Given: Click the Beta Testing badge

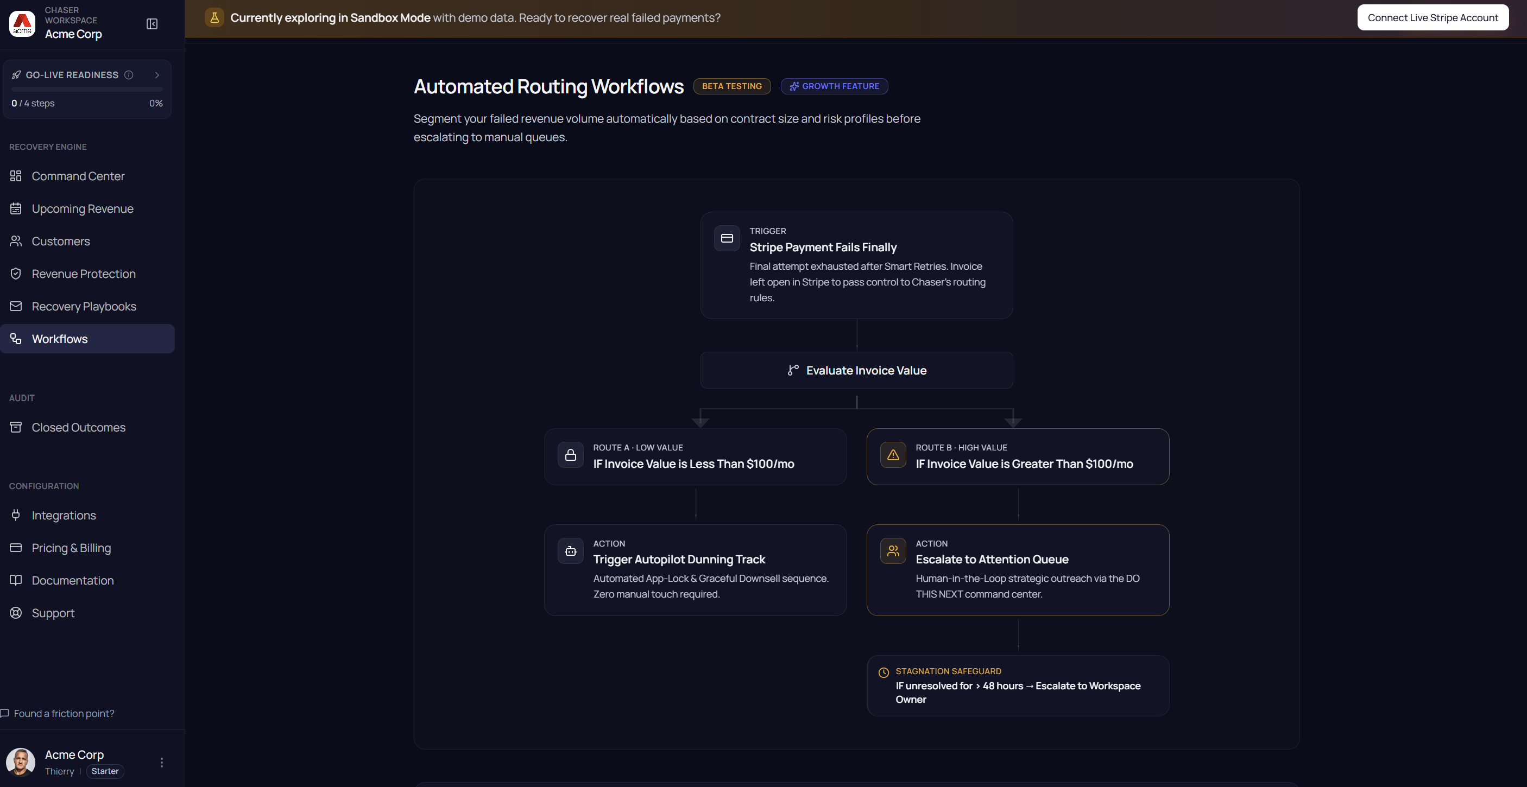Looking at the screenshot, I should click(x=732, y=86).
